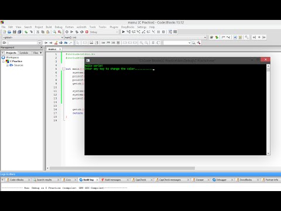Image resolution: width=281 pixels, height=211 pixels.
Task: Run the program with green arrow
Action: tap(72, 32)
